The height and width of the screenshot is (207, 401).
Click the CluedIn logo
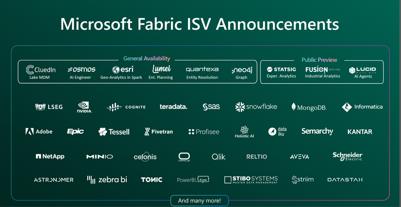(41, 70)
